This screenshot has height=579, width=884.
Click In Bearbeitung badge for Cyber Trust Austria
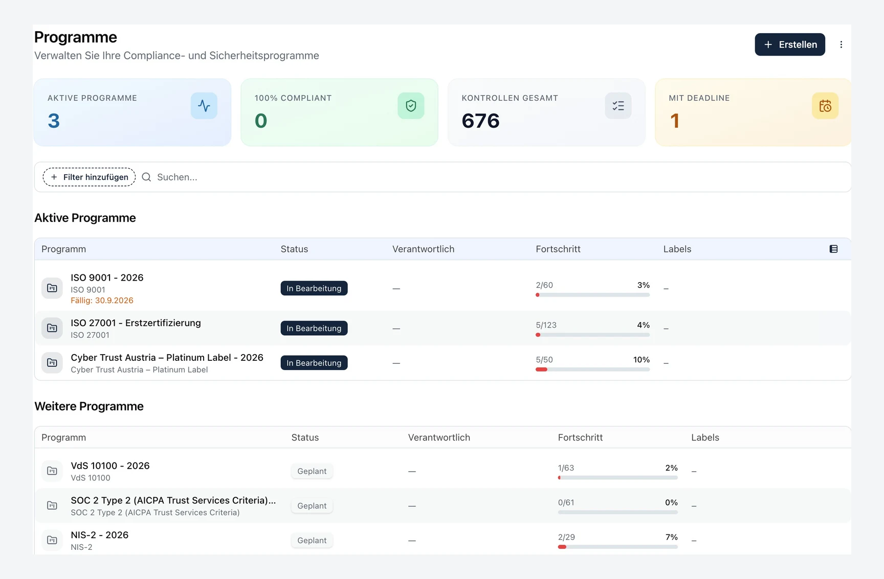click(314, 363)
